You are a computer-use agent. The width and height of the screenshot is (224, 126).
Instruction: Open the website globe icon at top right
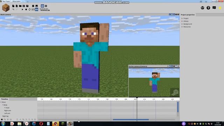point(202,8)
